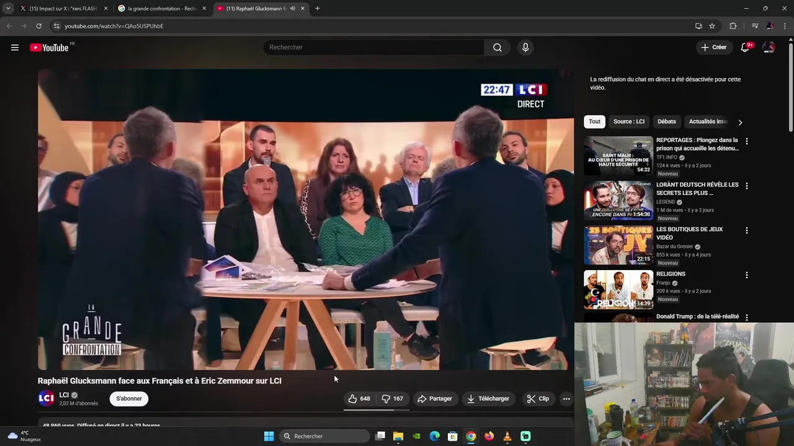Open Task View from the taskbar
794x446 pixels.
[380, 436]
